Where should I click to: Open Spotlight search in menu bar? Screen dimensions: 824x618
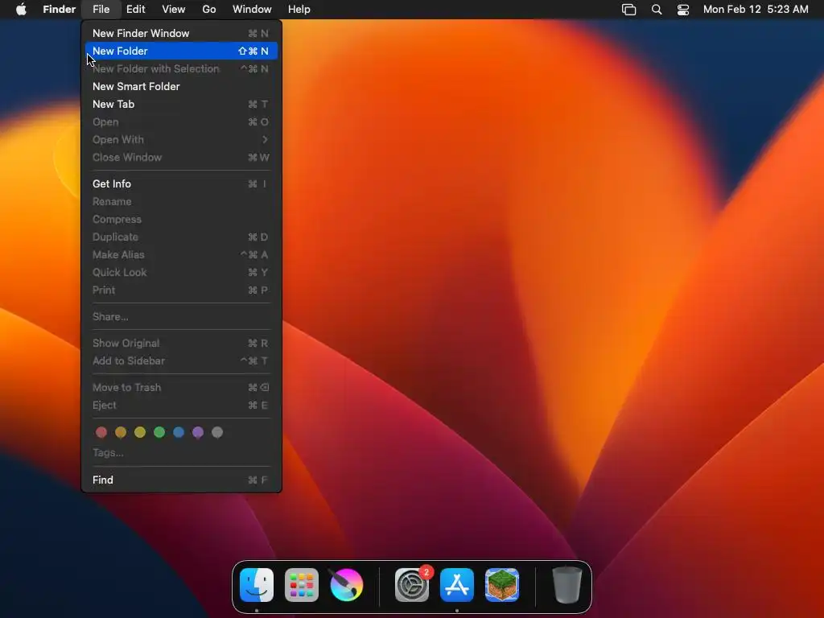(657, 9)
